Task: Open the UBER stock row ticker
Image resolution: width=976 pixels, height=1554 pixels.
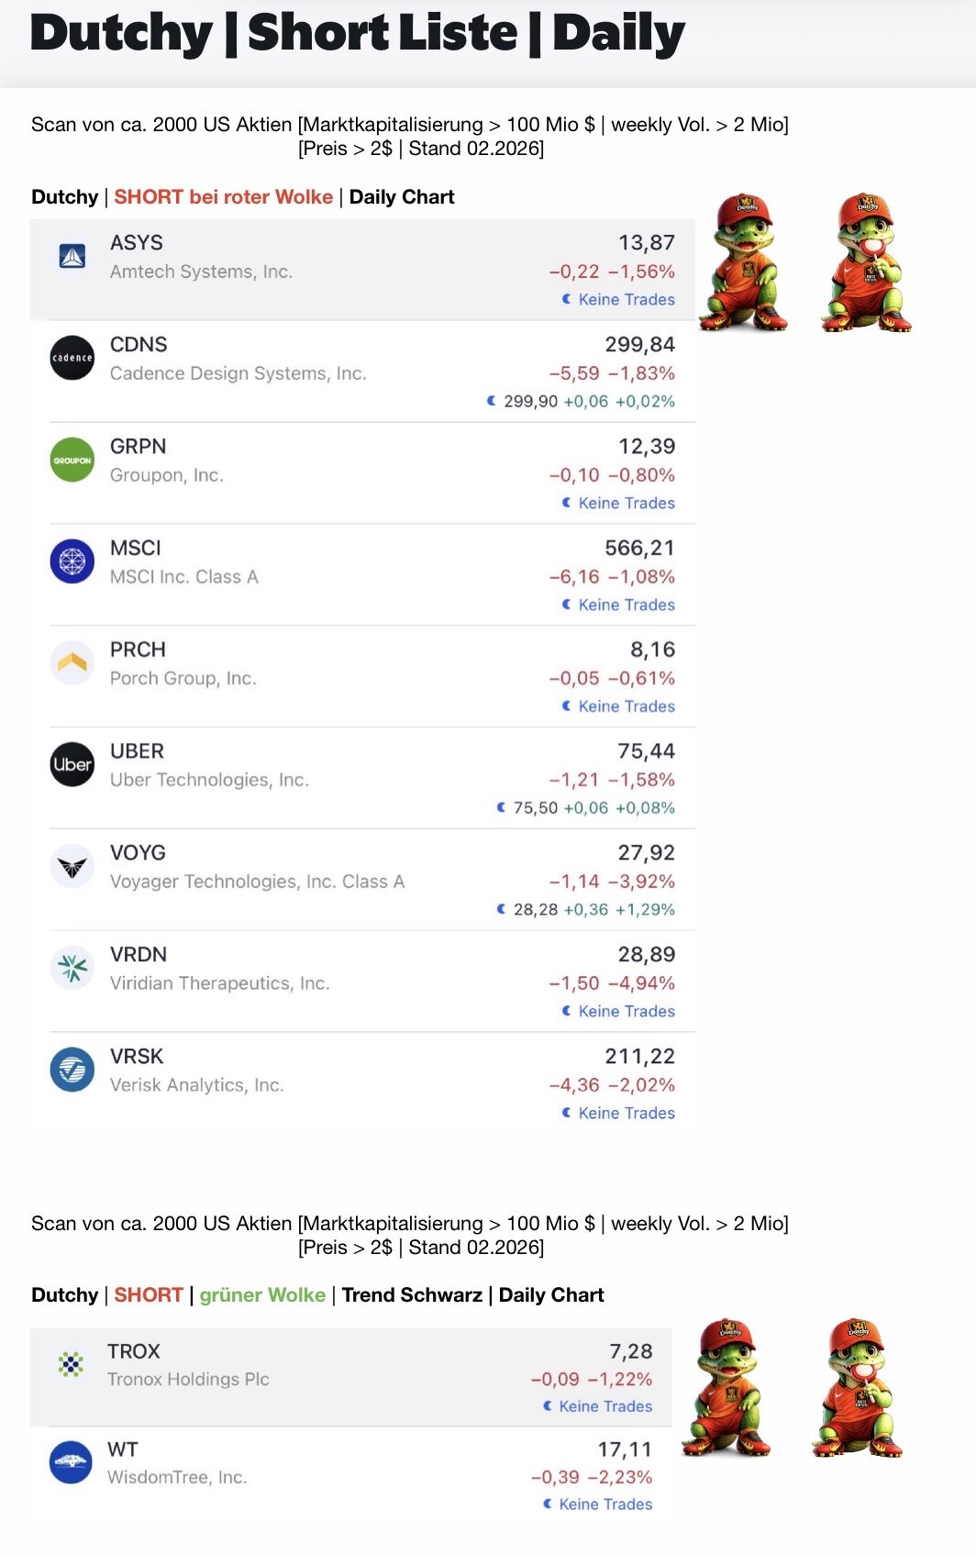Action: click(x=137, y=751)
